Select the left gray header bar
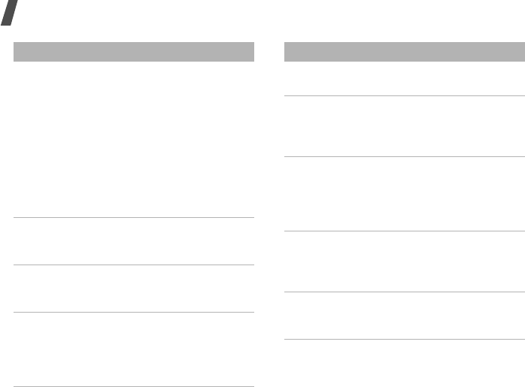 (134, 52)
